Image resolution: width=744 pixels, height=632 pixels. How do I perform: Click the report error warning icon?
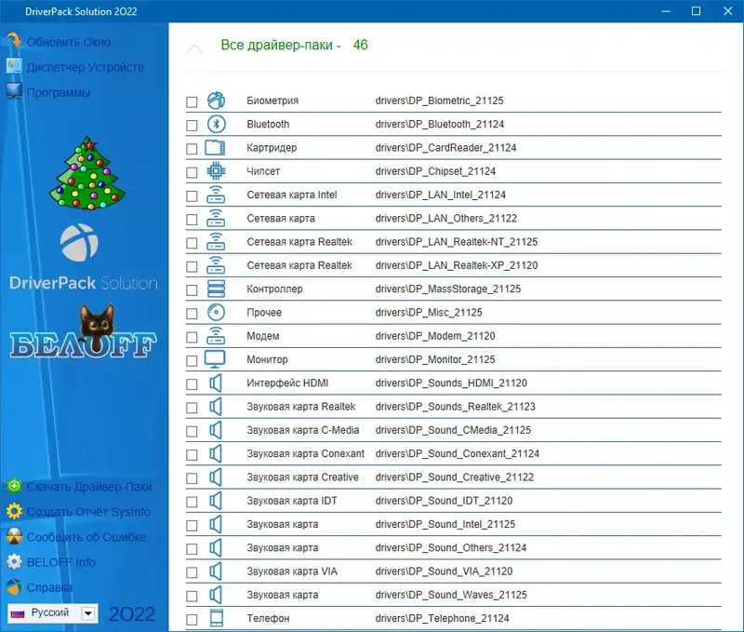point(14,536)
